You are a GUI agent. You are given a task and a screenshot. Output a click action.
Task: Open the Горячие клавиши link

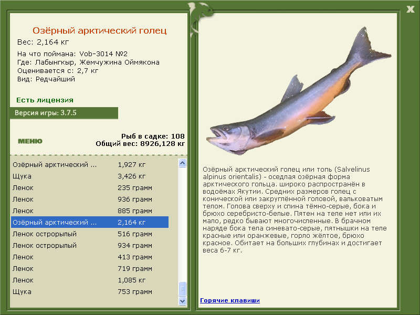(230, 300)
